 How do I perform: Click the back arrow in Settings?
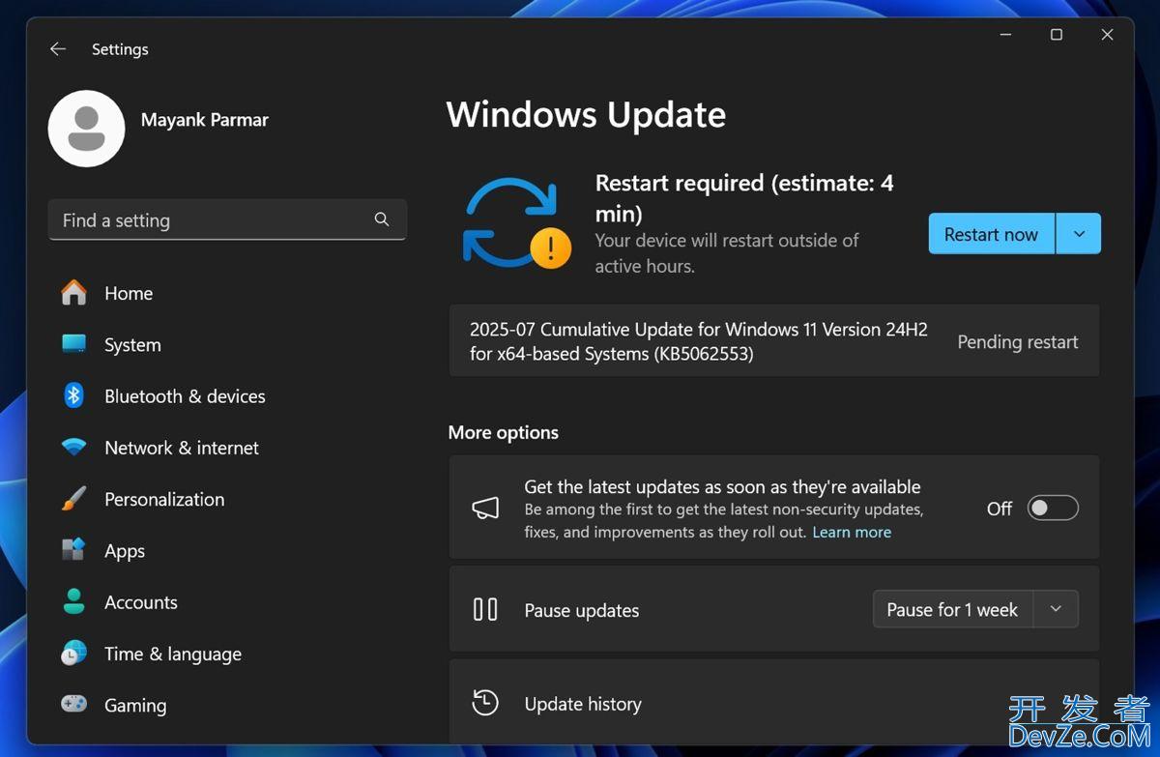[58, 48]
